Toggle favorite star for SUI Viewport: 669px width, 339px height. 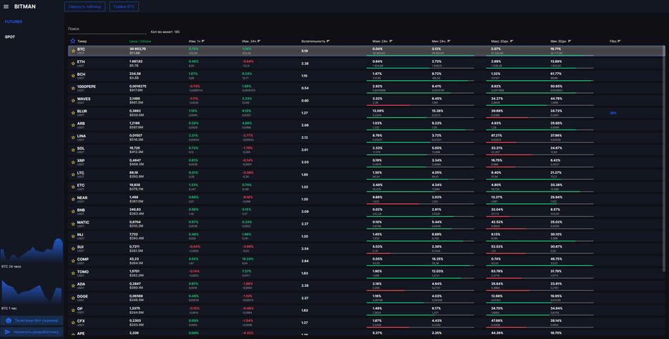tap(73, 249)
